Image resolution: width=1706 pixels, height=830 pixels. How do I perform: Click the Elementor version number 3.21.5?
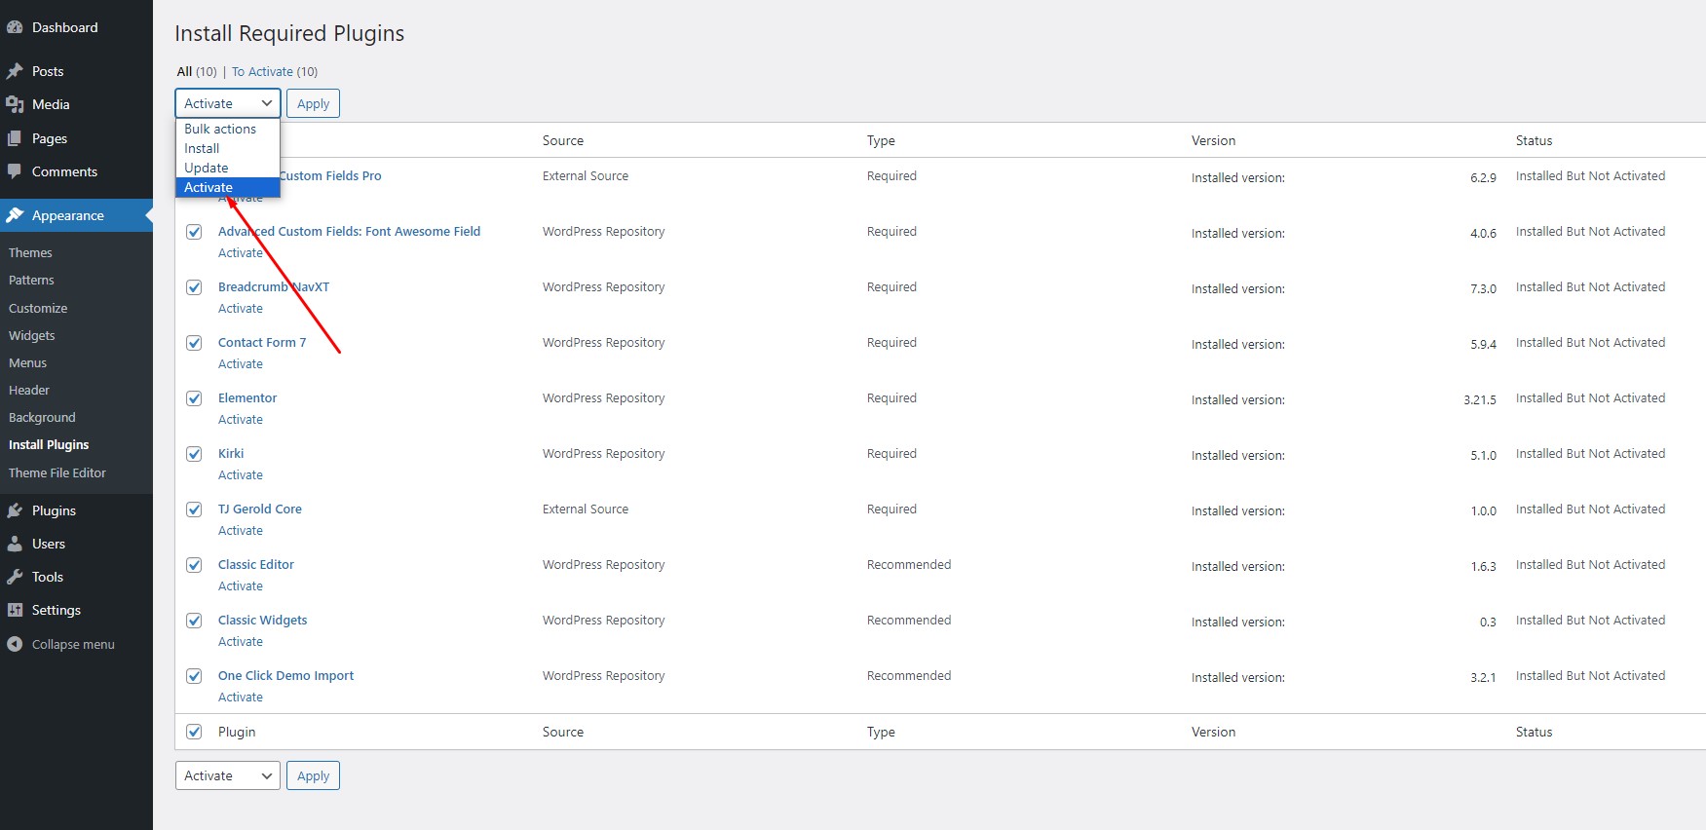[x=1480, y=399]
